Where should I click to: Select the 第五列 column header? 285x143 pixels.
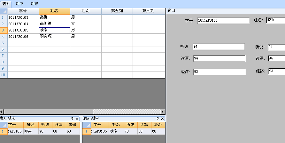[x=117, y=11]
